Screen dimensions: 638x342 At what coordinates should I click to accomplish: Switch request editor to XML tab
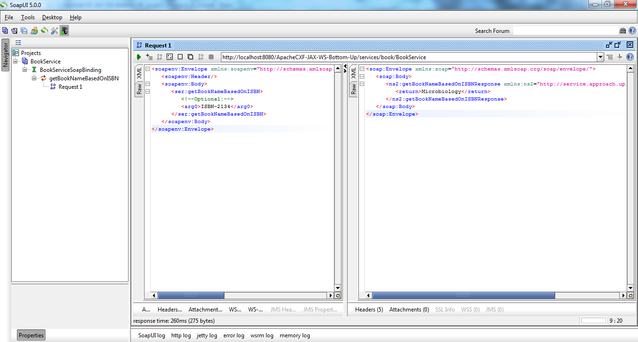click(x=139, y=73)
